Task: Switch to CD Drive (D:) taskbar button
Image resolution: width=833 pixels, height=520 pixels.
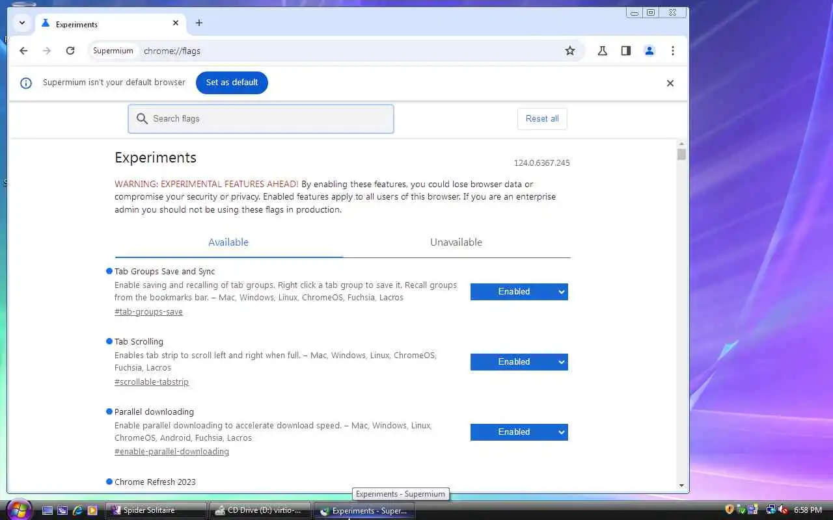Action: click(x=260, y=511)
